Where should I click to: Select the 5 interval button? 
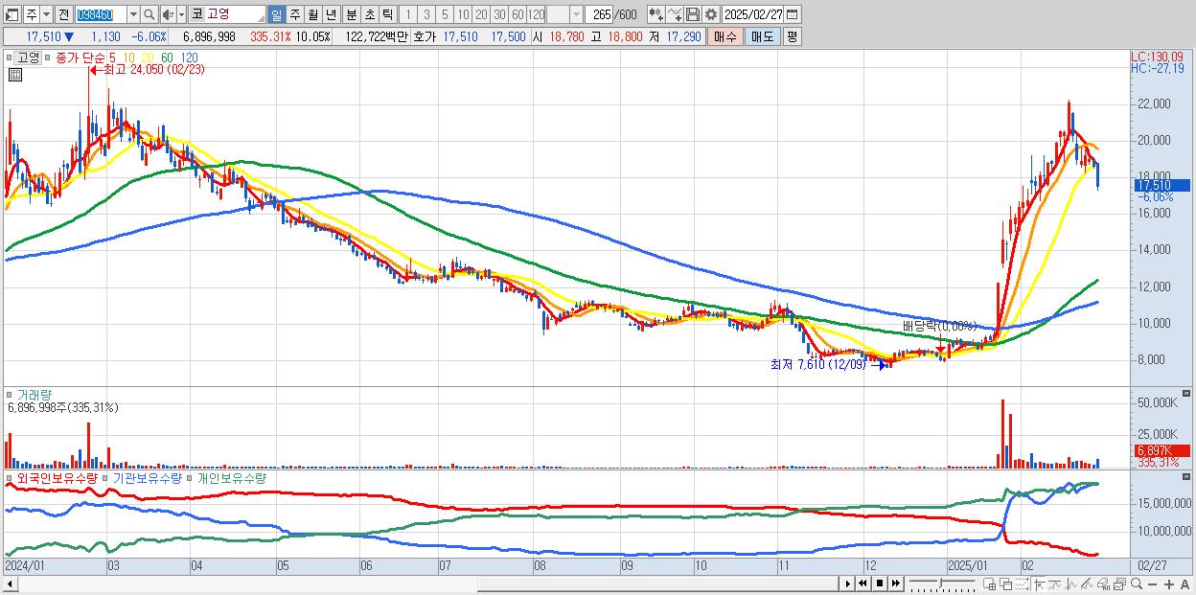pyautogui.click(x=445, y=14)
